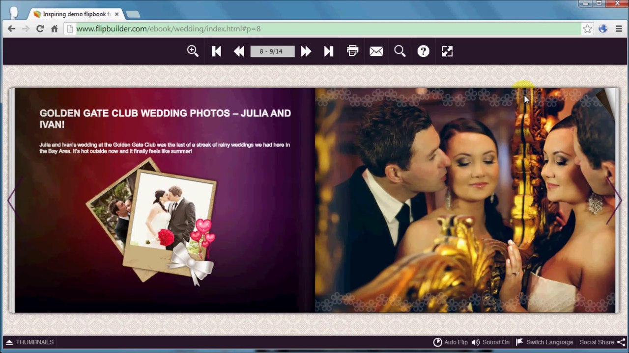This screenshot has height=353, width=629.
Task: Click the browser forward button
Action: (26, 29)
